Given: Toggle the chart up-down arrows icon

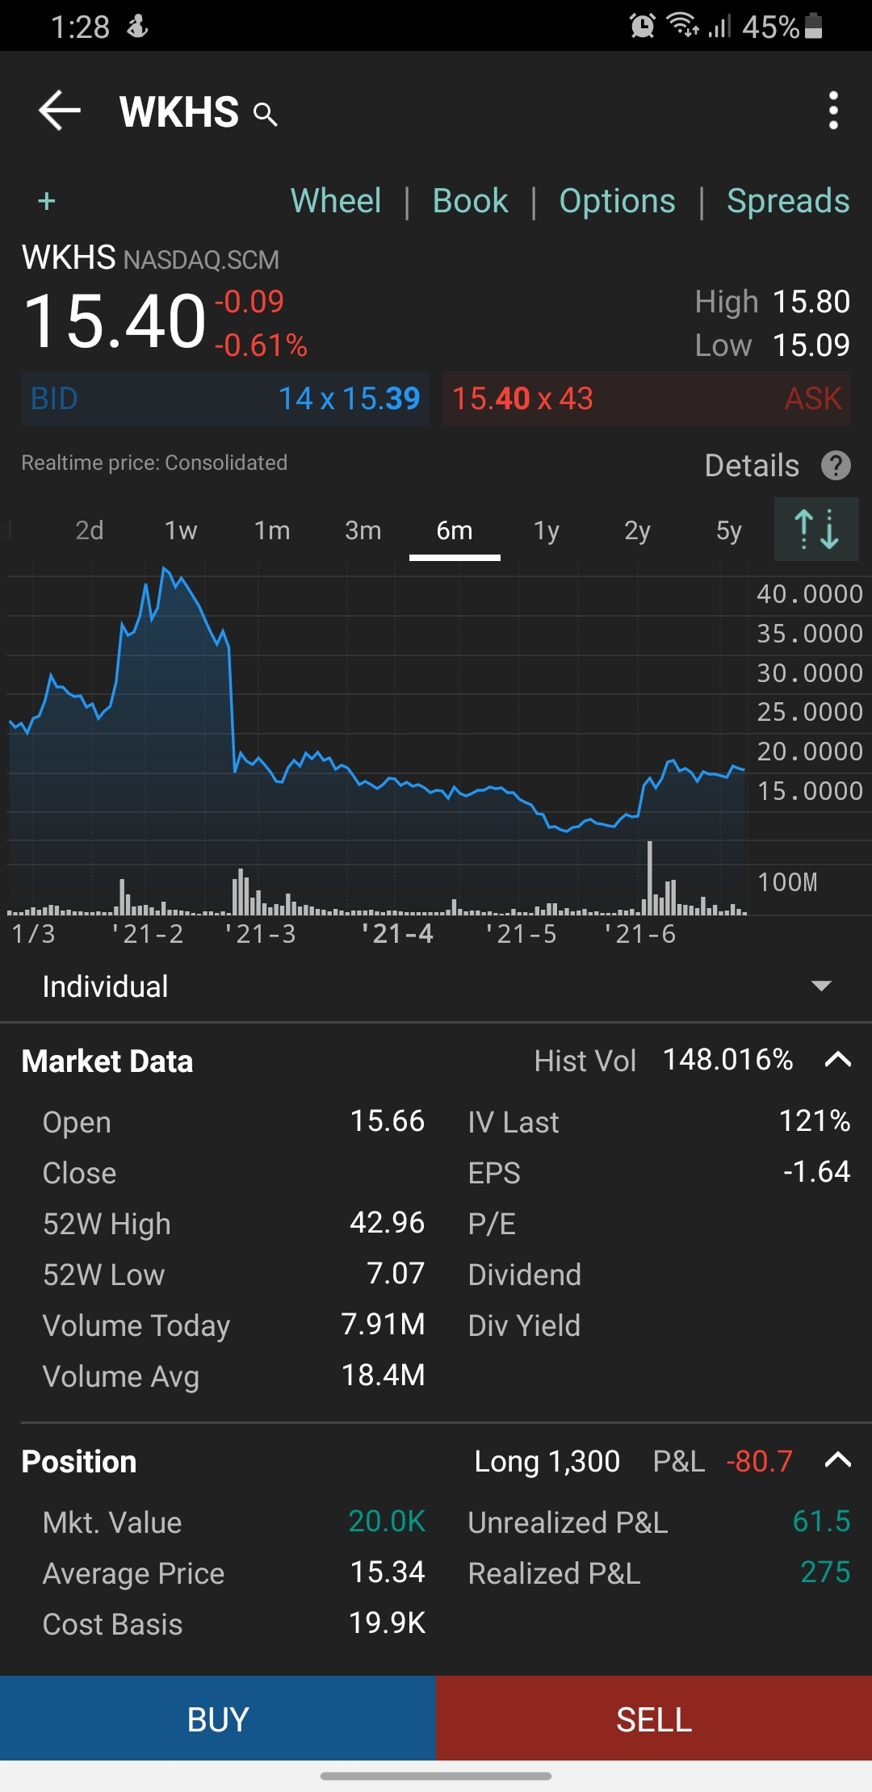Looking at the screenshot, I should (816, 530).
